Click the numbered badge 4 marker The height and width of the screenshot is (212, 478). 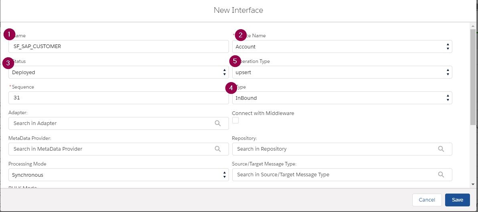[231, 87]
